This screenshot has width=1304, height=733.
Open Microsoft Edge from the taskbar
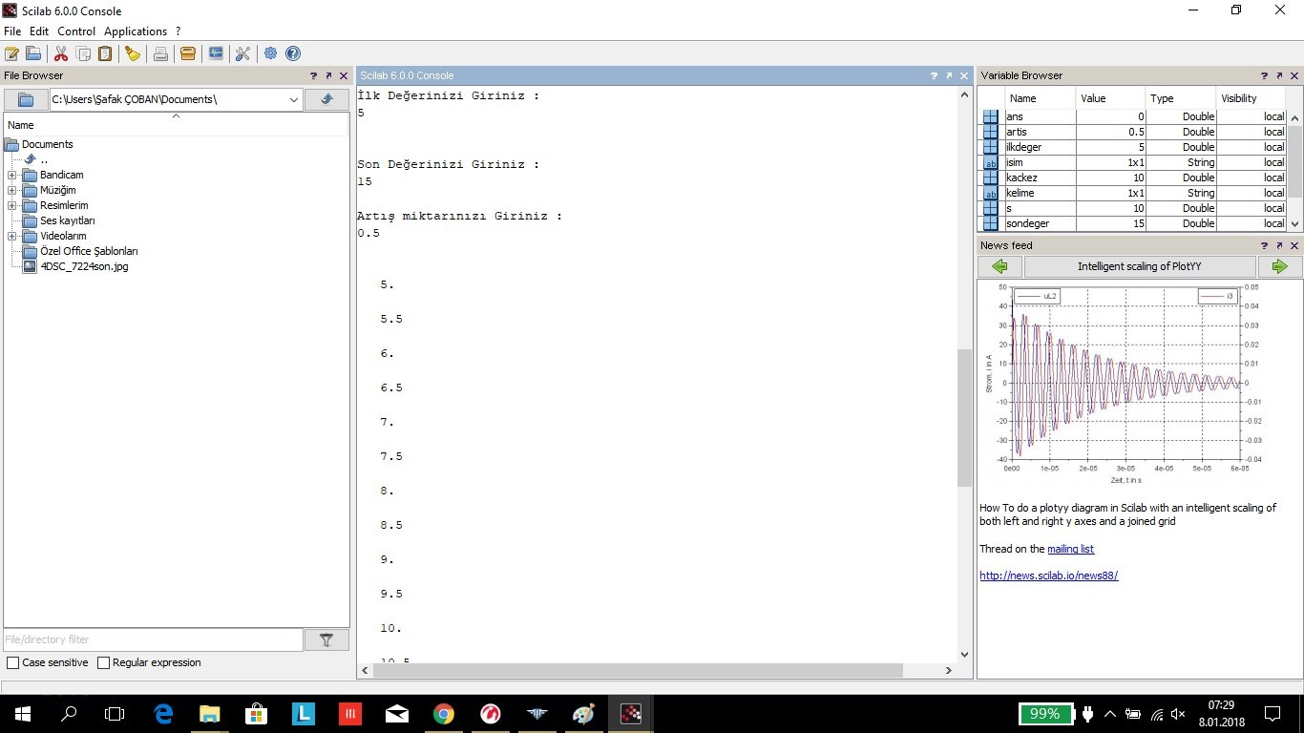[x=163, y=713]
